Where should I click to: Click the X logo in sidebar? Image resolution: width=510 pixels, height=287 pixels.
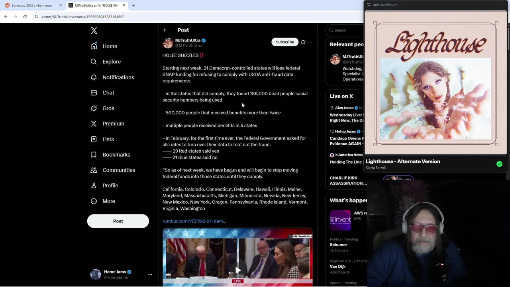[x=94, y=31]
